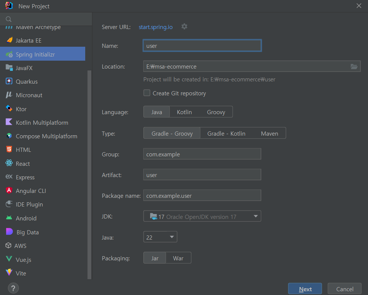Click the React atom icon
The height and width of the screenshot is (295, 368).
coord(9,163)
